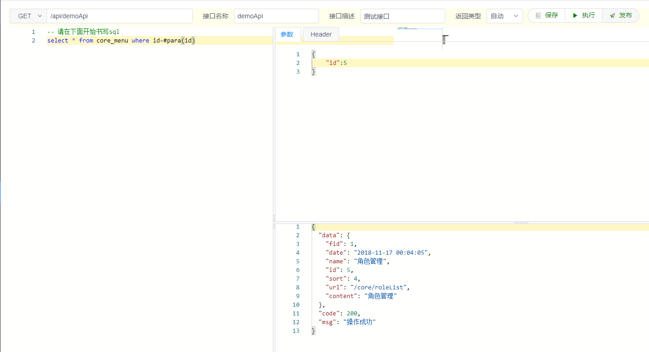Click the "fid": 1 result line

pyautogui.click(x=341, y=244)
